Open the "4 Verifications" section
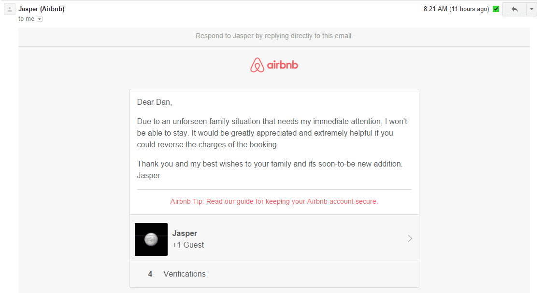 184,274
